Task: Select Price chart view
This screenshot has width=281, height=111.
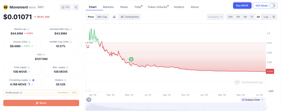Action: pos(91,17)
